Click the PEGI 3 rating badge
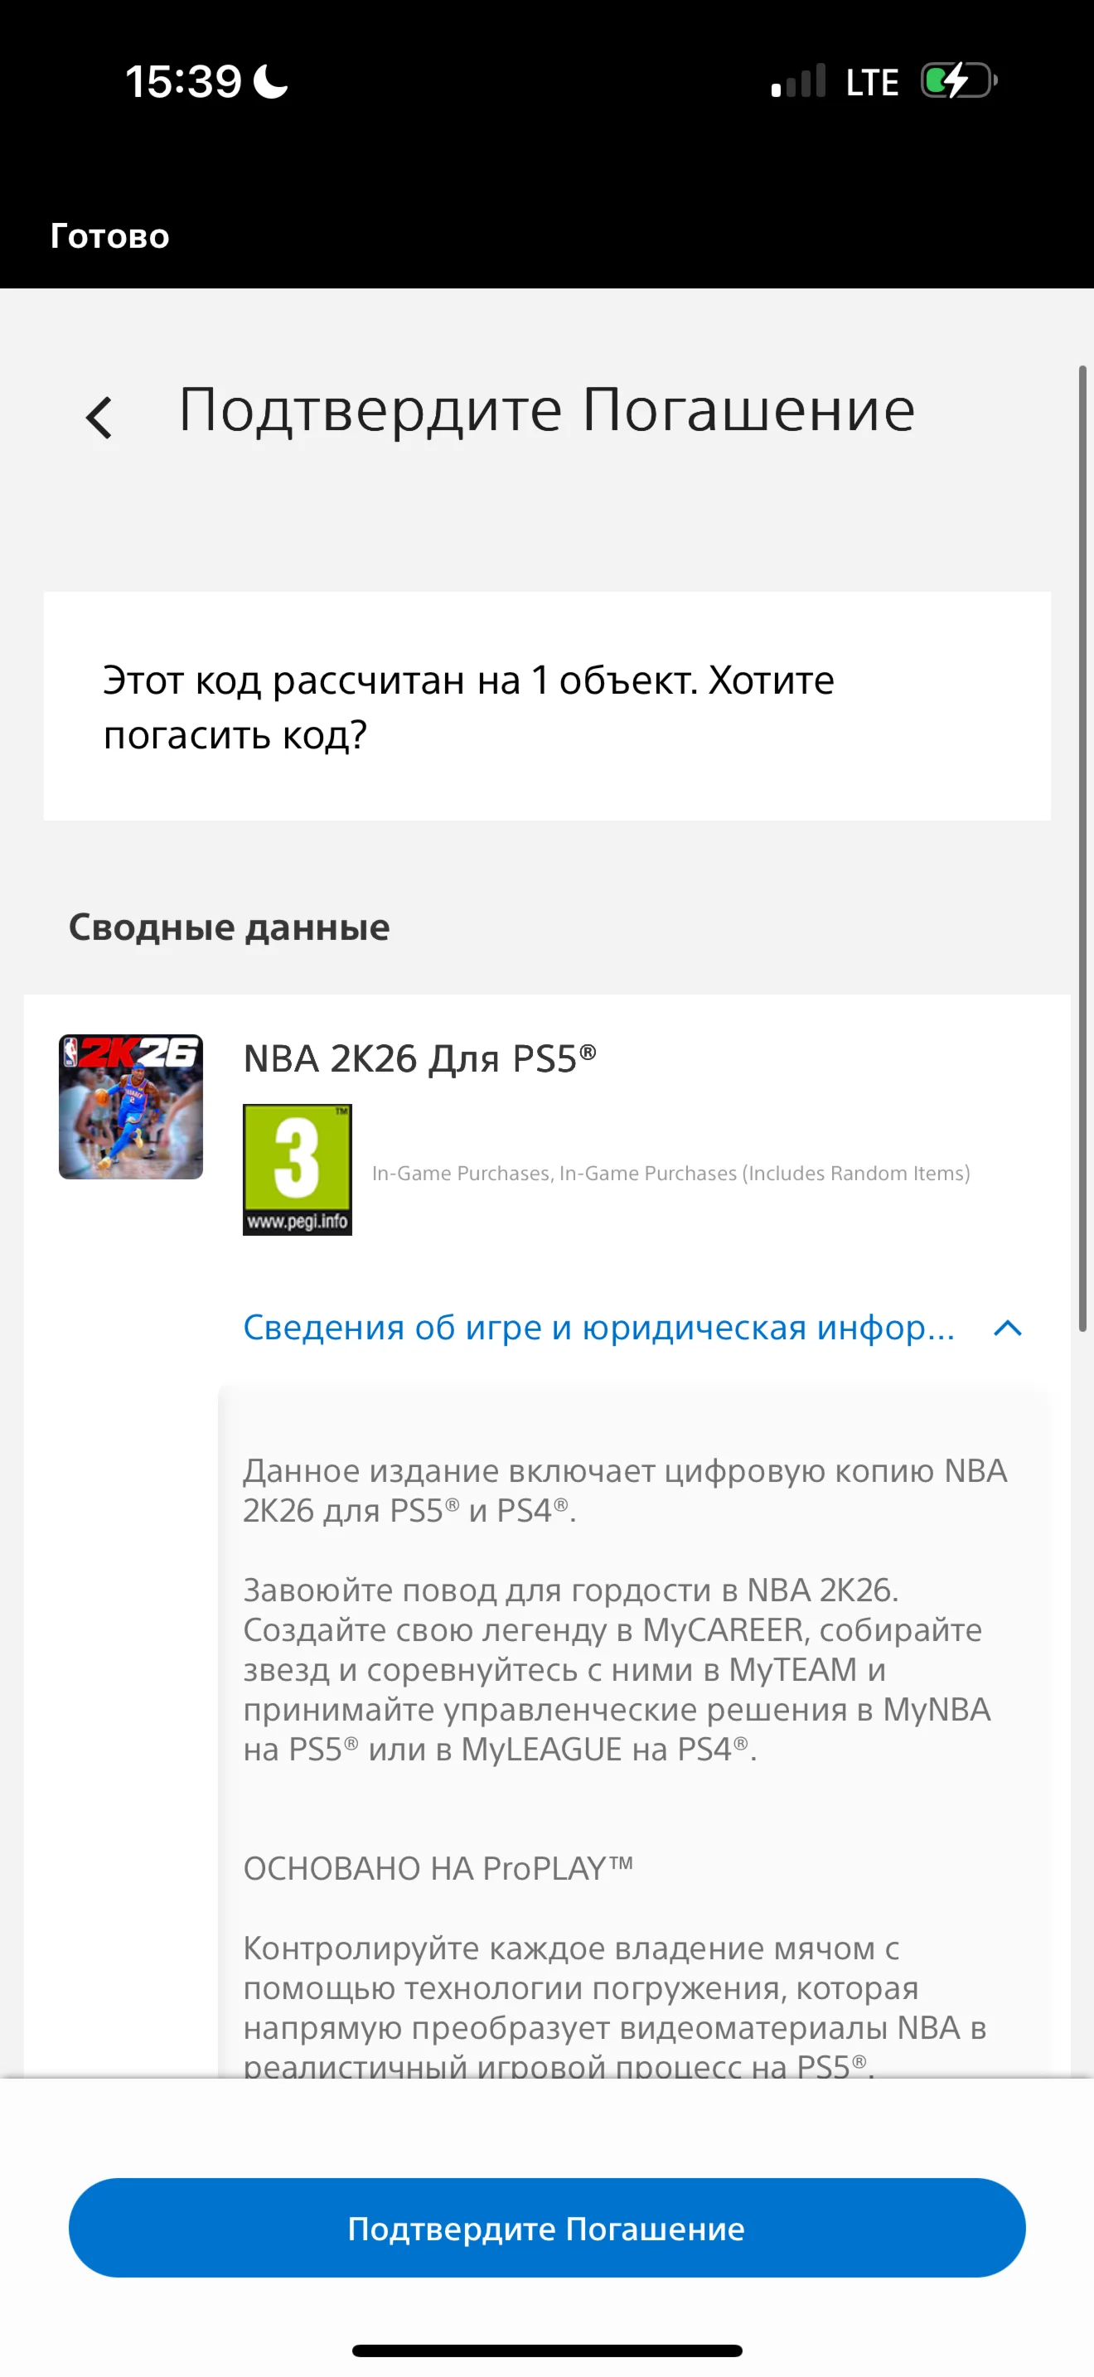The height and width of the screenshot is (2377, 1094). click(297, 1169)
